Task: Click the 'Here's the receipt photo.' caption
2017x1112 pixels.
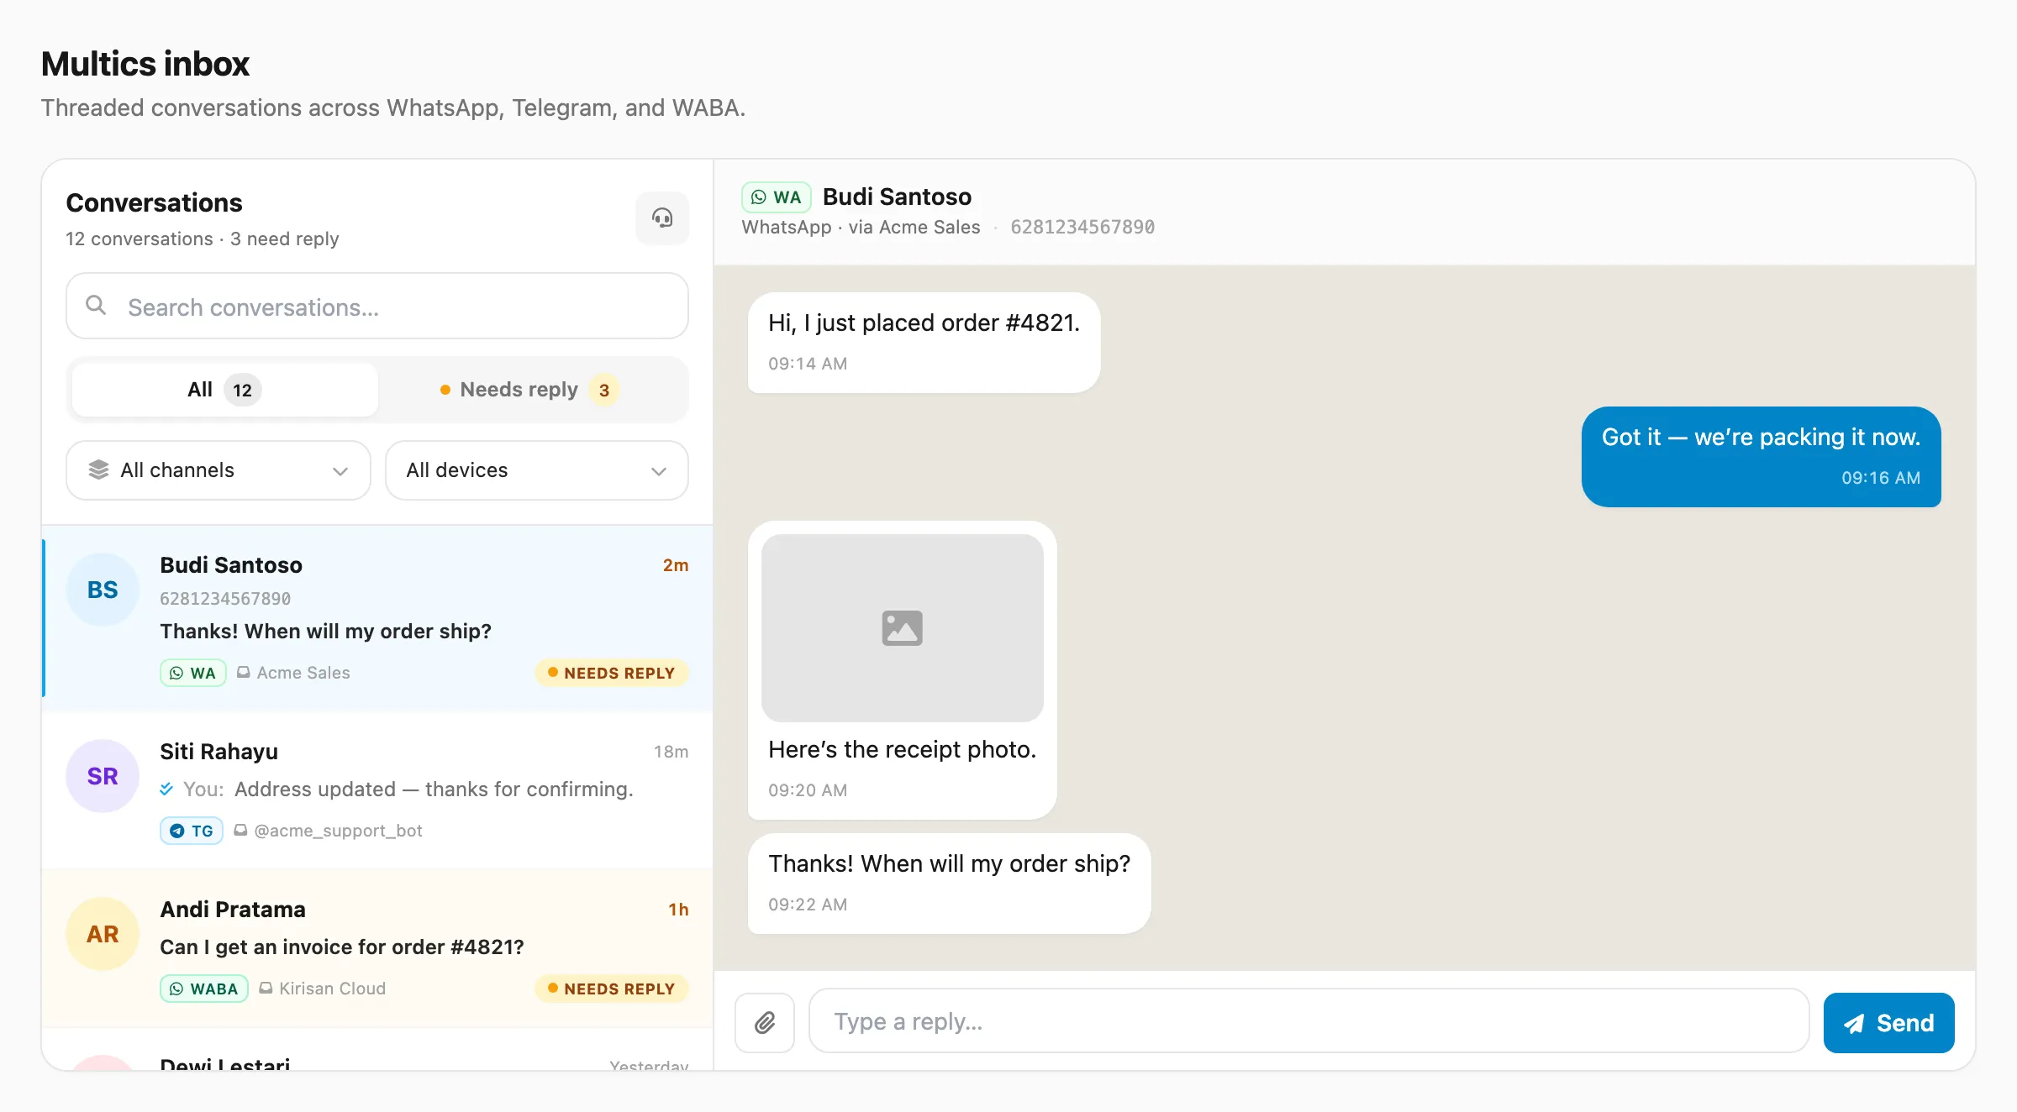Action: click(902, 749)
